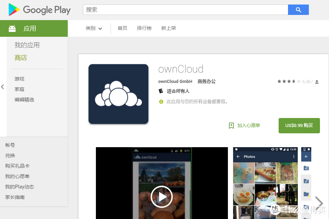This screenshot has width=329, height=219.
Task: Open the Photos screenshot thumbnail
Action: click(x=265, y=183)
